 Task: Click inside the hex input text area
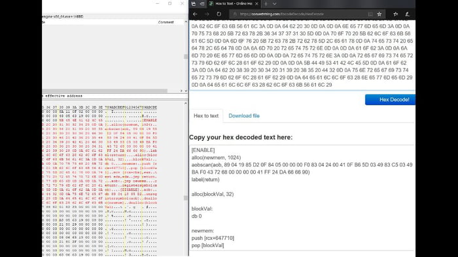point(302,55)
